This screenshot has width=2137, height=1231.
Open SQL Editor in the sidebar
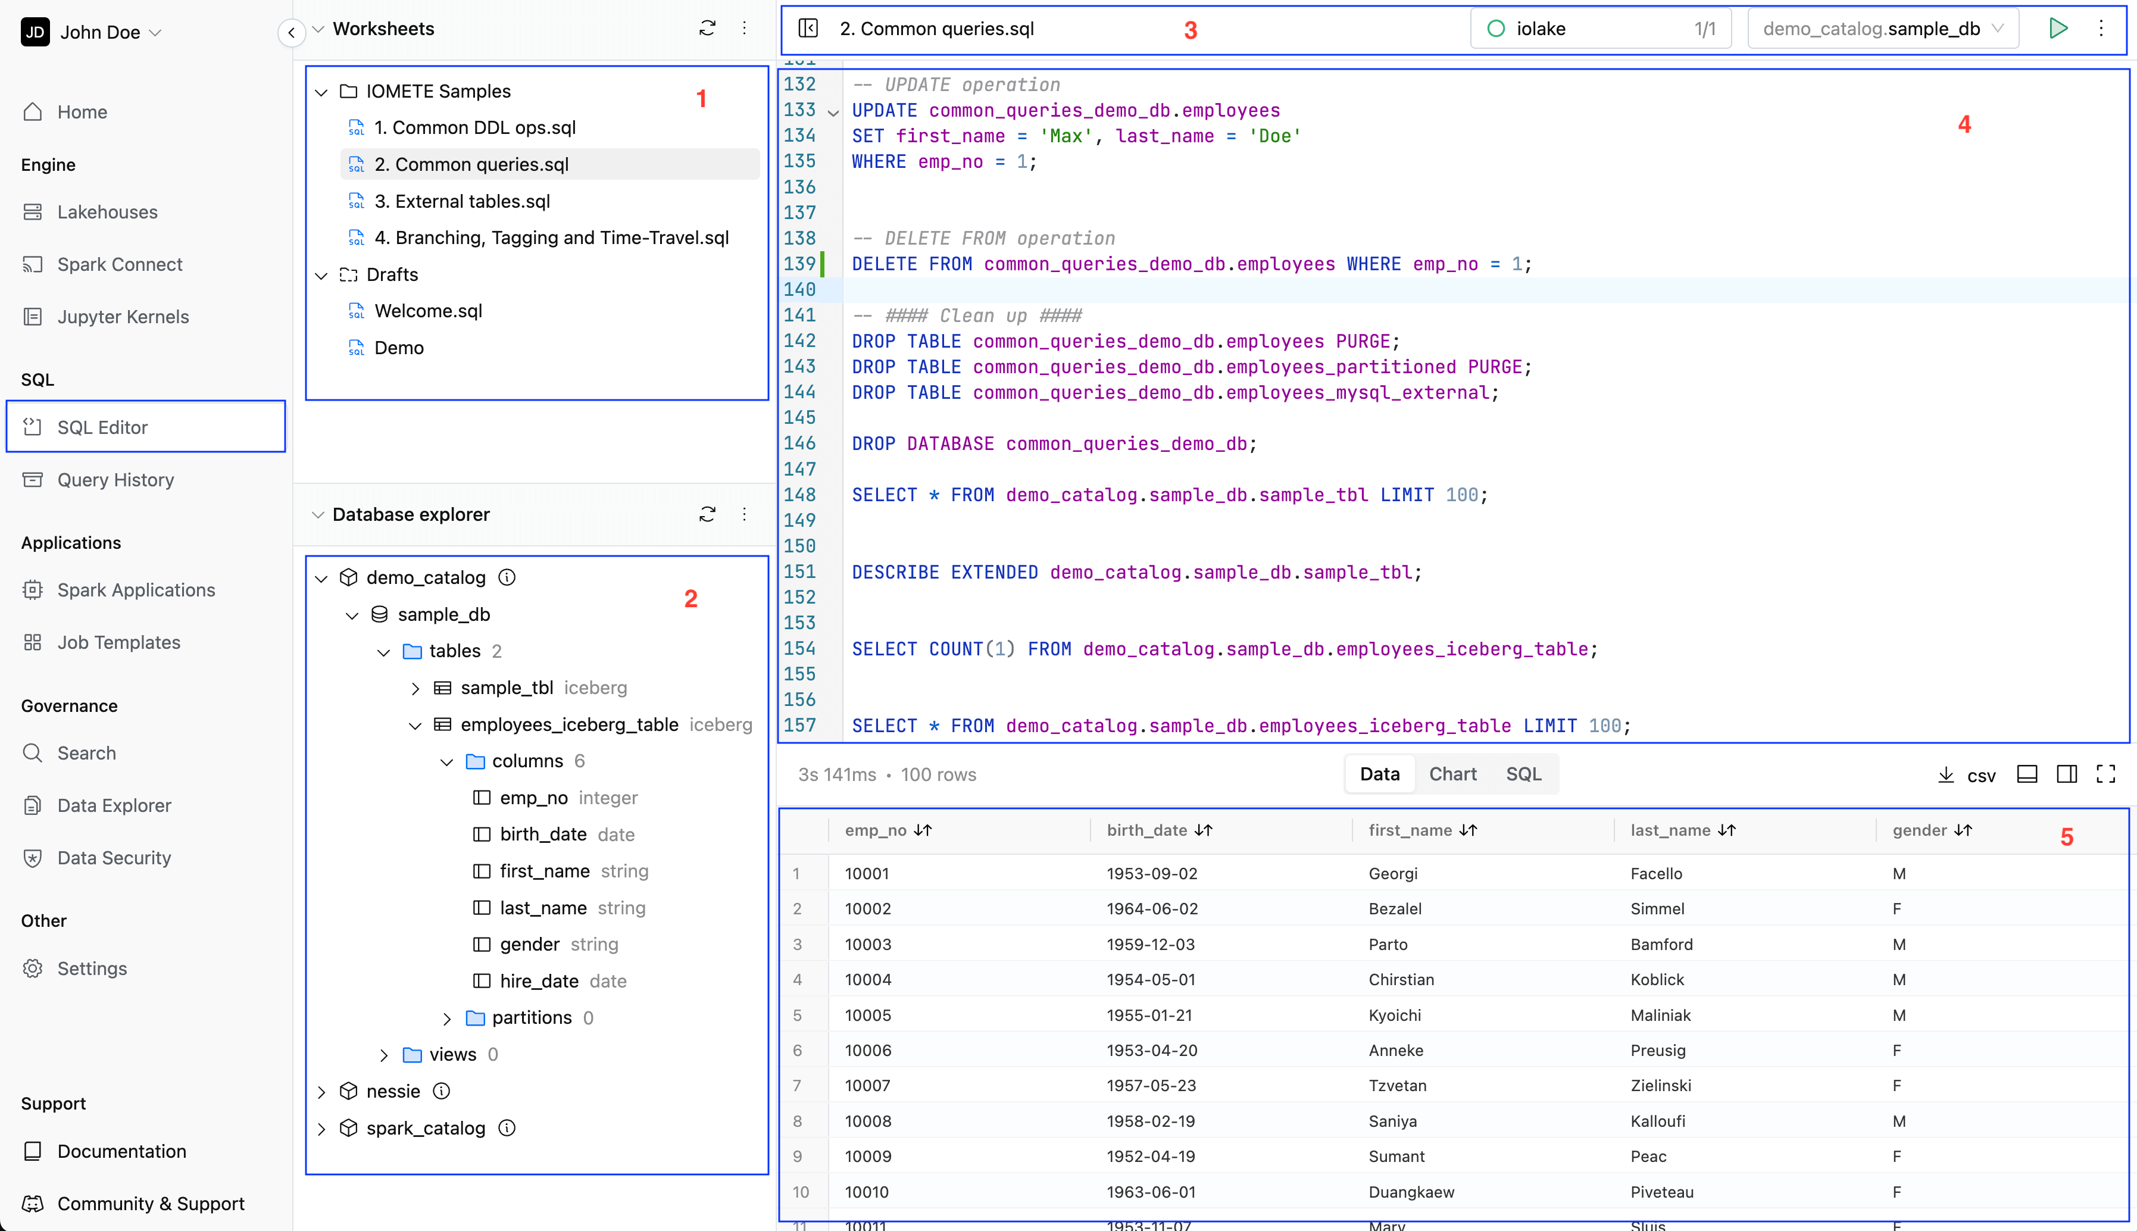point(145,427)
